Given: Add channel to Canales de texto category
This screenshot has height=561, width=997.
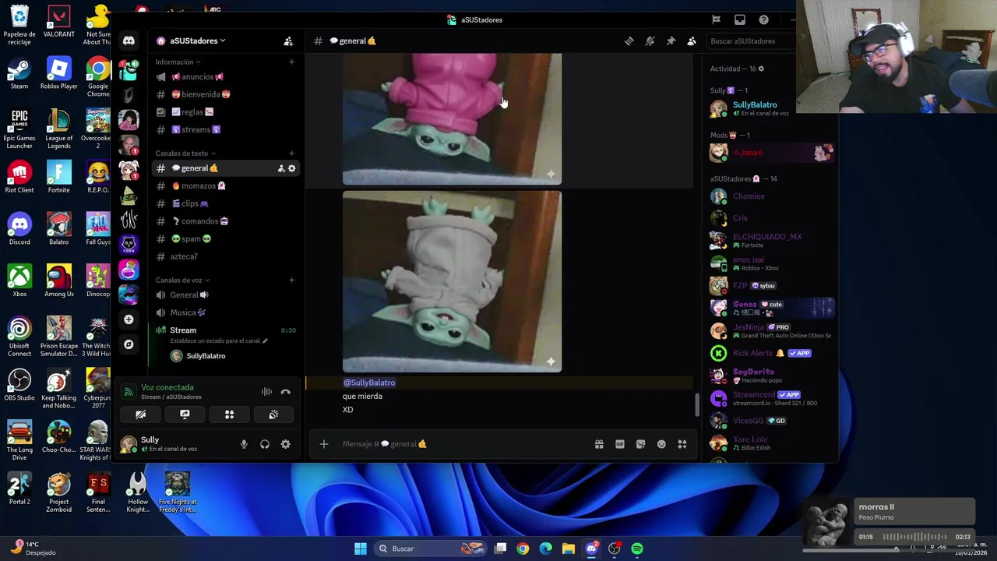Looking at the screenshot, I should tap(292, 153).
